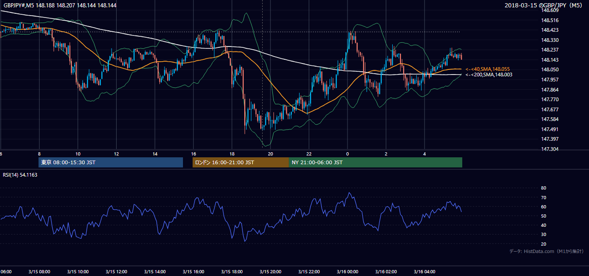589x276 pixels.
Task: Click price axis value 147.957
Action: pos(549,80)
